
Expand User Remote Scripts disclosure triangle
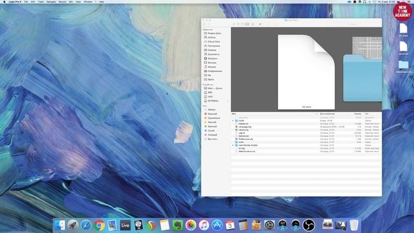coord(233,145)
